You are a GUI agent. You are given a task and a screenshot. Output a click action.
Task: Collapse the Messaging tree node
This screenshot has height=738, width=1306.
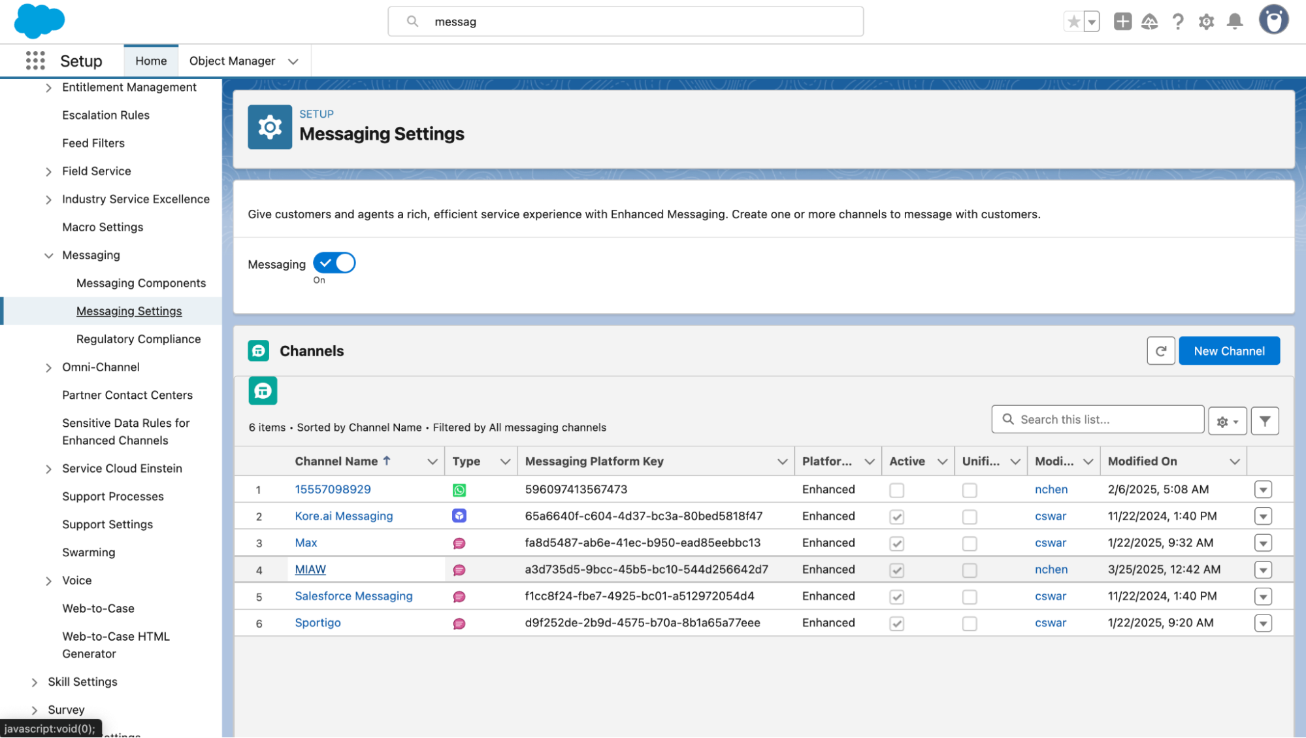click(48, 256)
